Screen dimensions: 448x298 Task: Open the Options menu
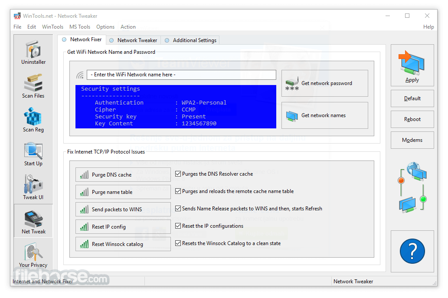tap(105, 27)
